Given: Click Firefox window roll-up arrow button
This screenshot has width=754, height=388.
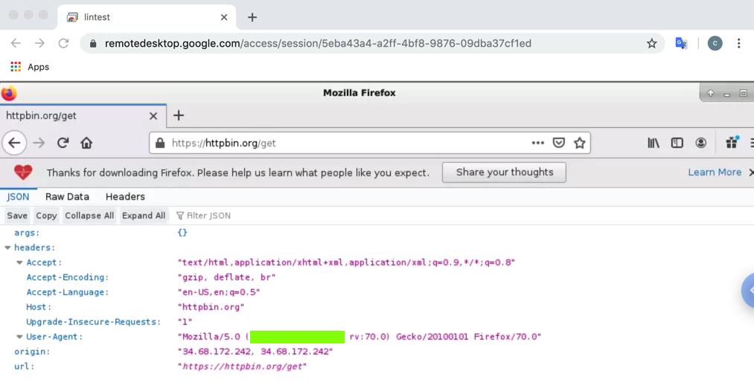Looking at the screenshot, I should (710, 93).
